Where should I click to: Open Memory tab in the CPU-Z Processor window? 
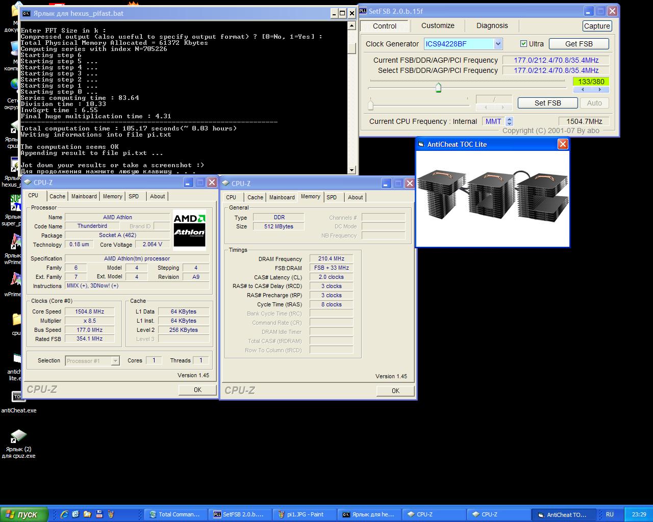[x=112, y=196]
